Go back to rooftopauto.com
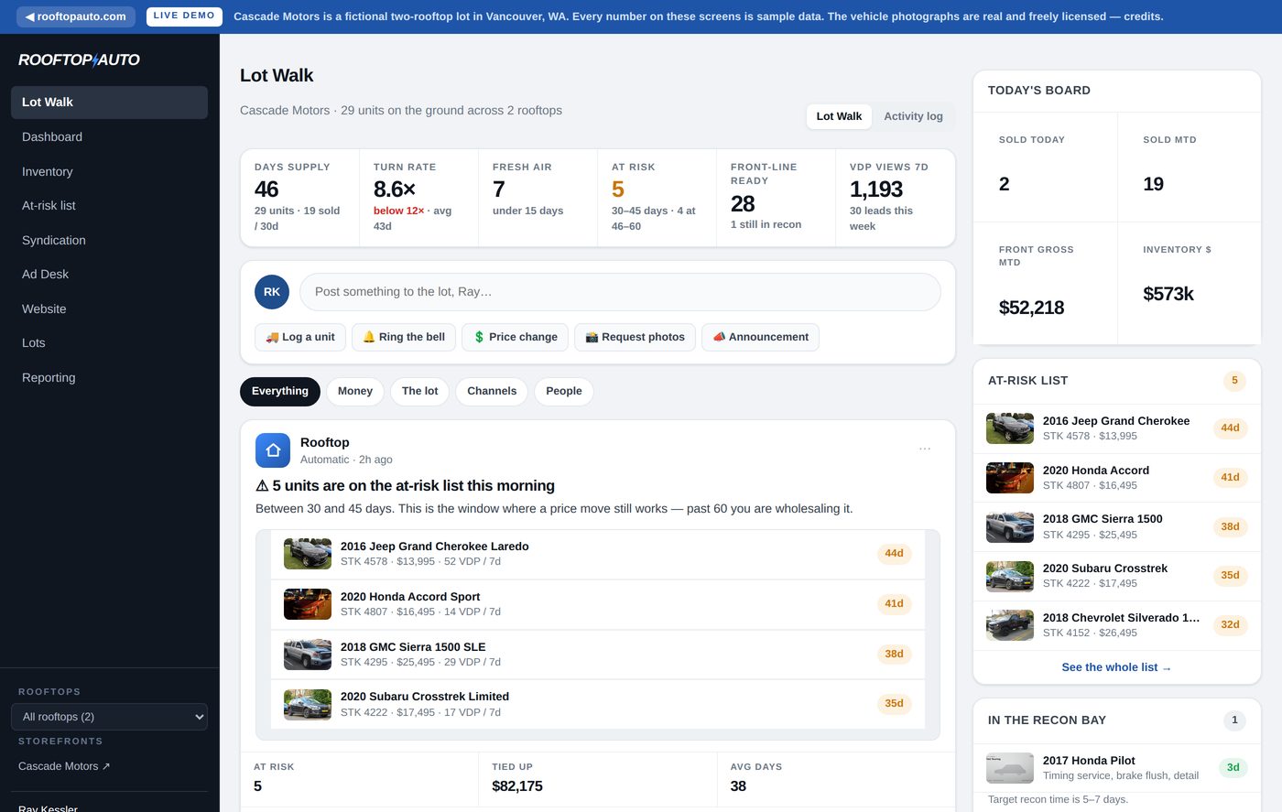Image resolution: width=1282 pixels, height=812 pixels. [76, 16]
